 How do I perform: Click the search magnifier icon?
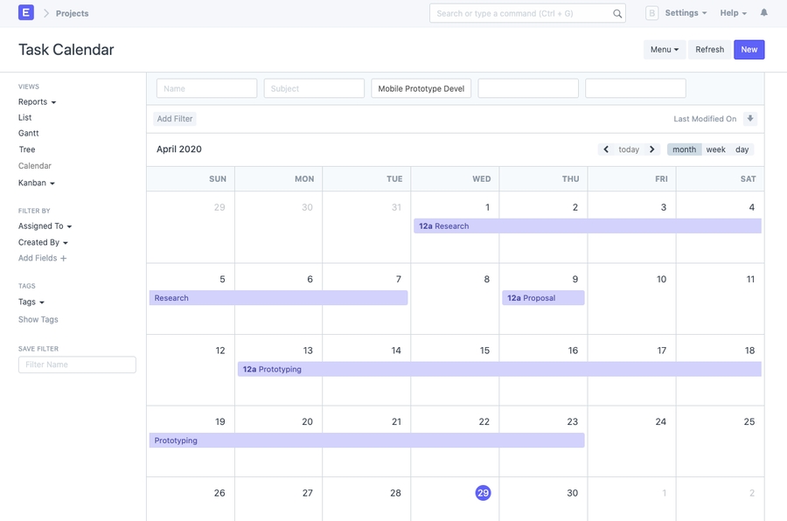[617, 14]
